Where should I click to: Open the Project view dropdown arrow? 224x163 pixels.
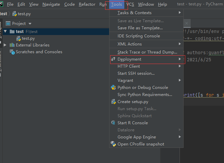[30, 24]
